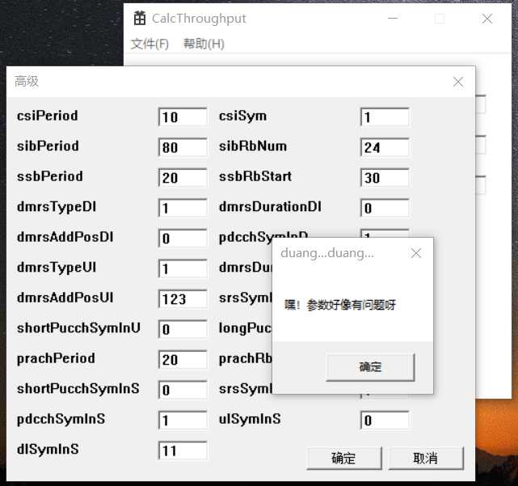Click the pdcchSymInS input field

click(183, 420)
